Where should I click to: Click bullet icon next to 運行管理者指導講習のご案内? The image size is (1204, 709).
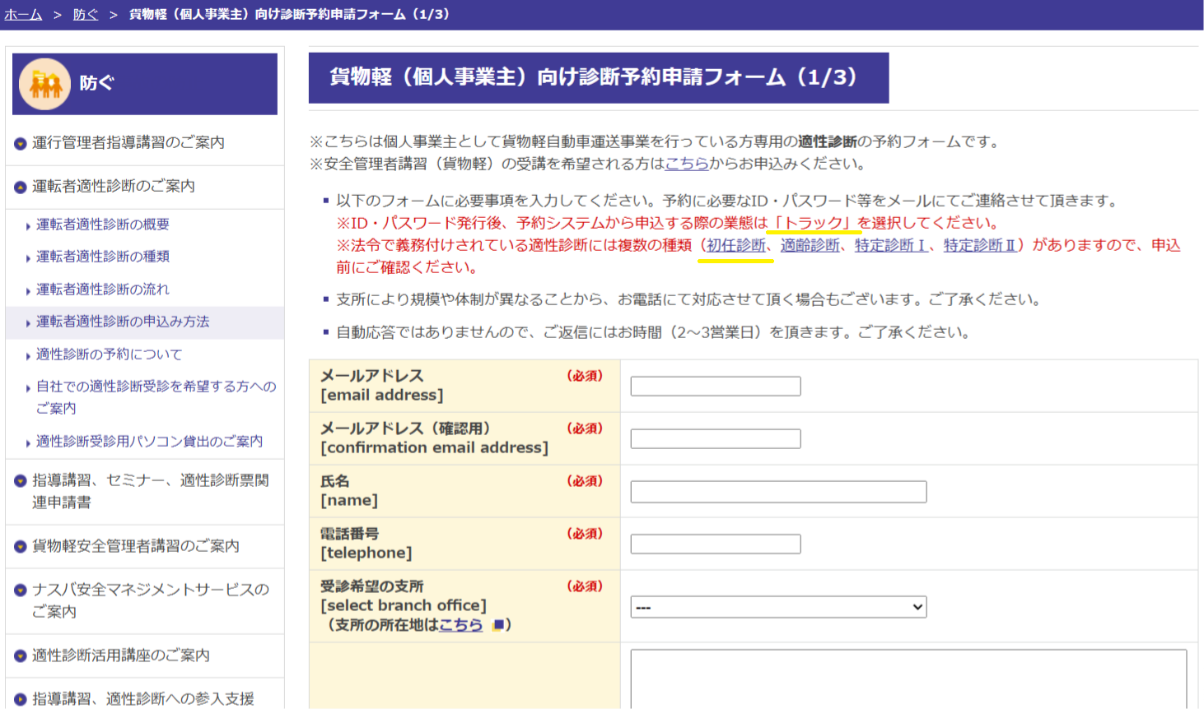(21, 144)
